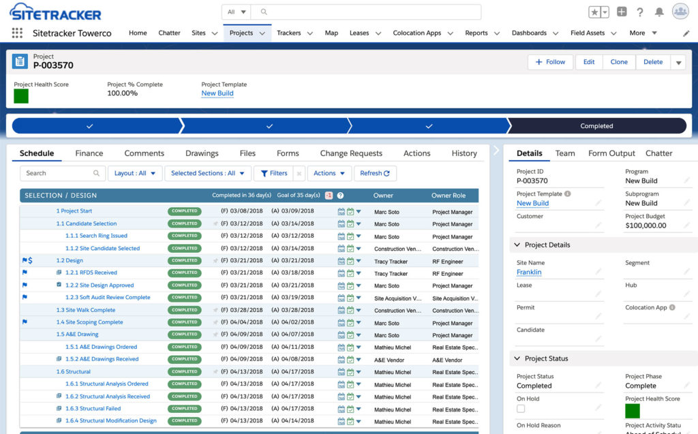The width and height of the screenshot is (698, 434).
Task: Click the info icon beside Project Template field
Action: tap(568, 193)
